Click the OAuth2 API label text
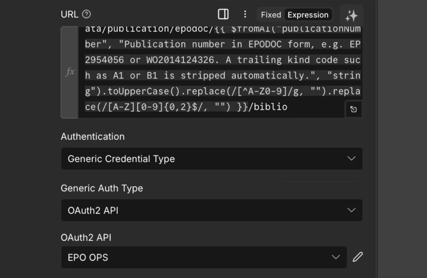 click(x=86, y=237)
